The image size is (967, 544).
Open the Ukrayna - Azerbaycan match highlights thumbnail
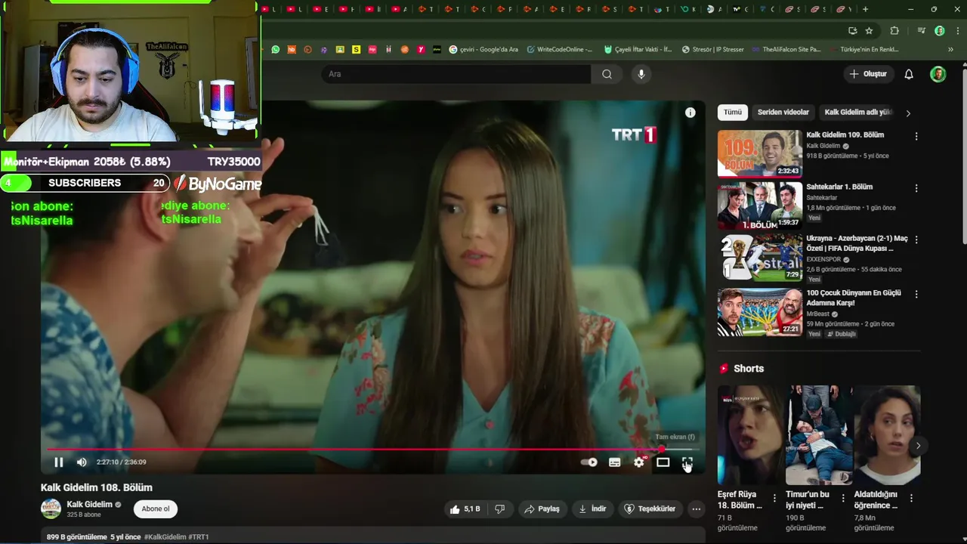click(759, 257)
